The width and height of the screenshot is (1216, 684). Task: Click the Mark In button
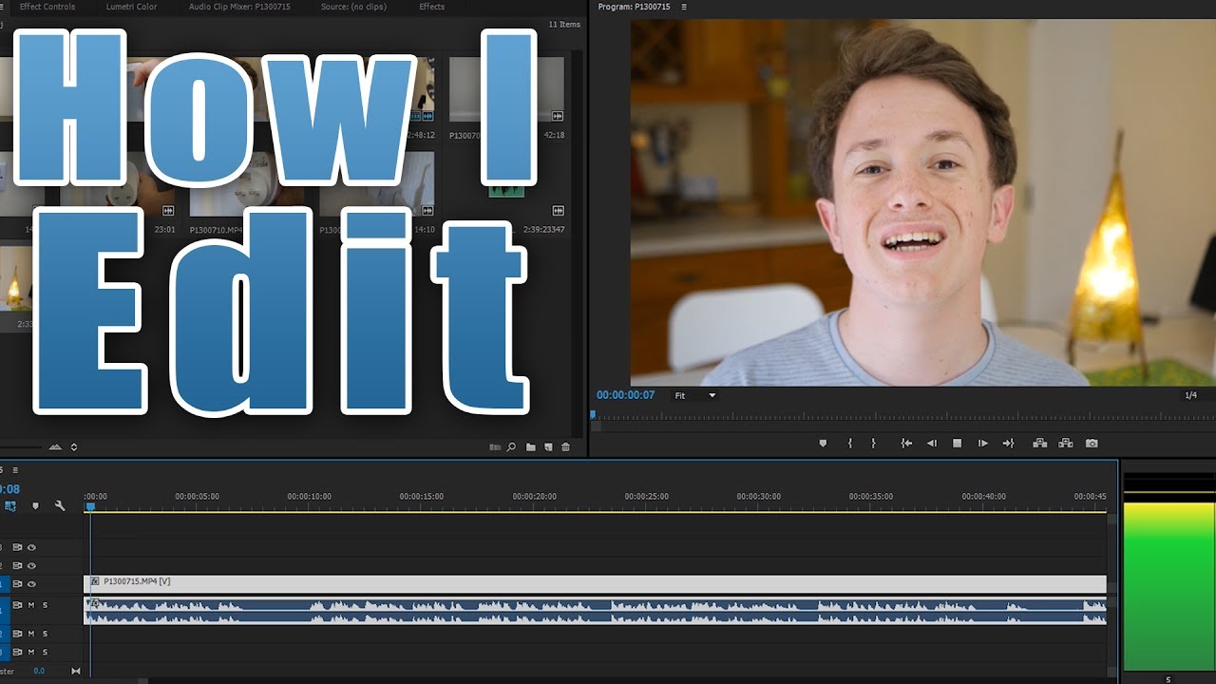click(849, 444)
